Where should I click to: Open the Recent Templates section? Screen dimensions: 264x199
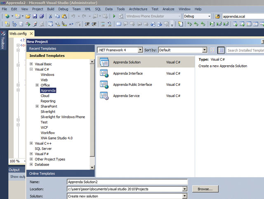coord(61,49)
